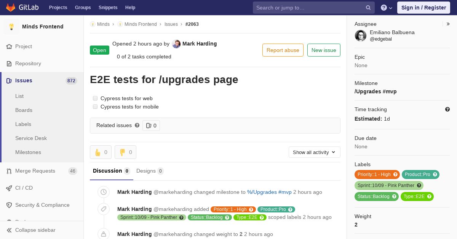Click the Minds Frontend breadcrumb link
The image size is (457, 239).
click(141, 24)
